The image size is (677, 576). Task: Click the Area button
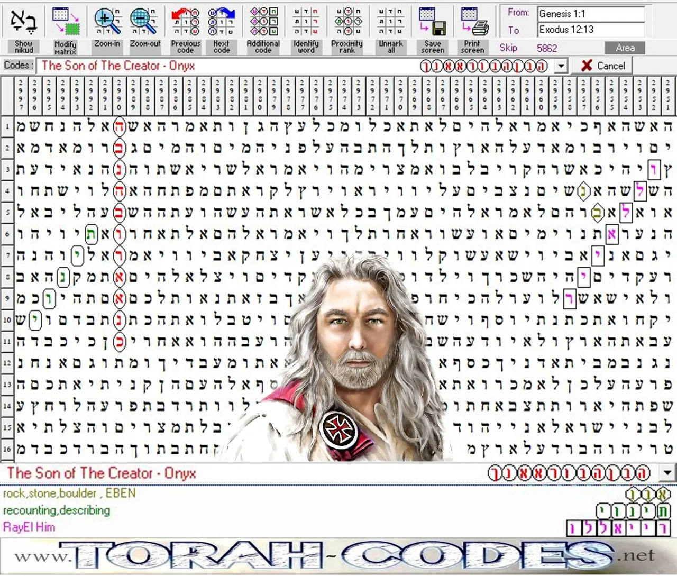pyautogui.click(x=625, y=48)
